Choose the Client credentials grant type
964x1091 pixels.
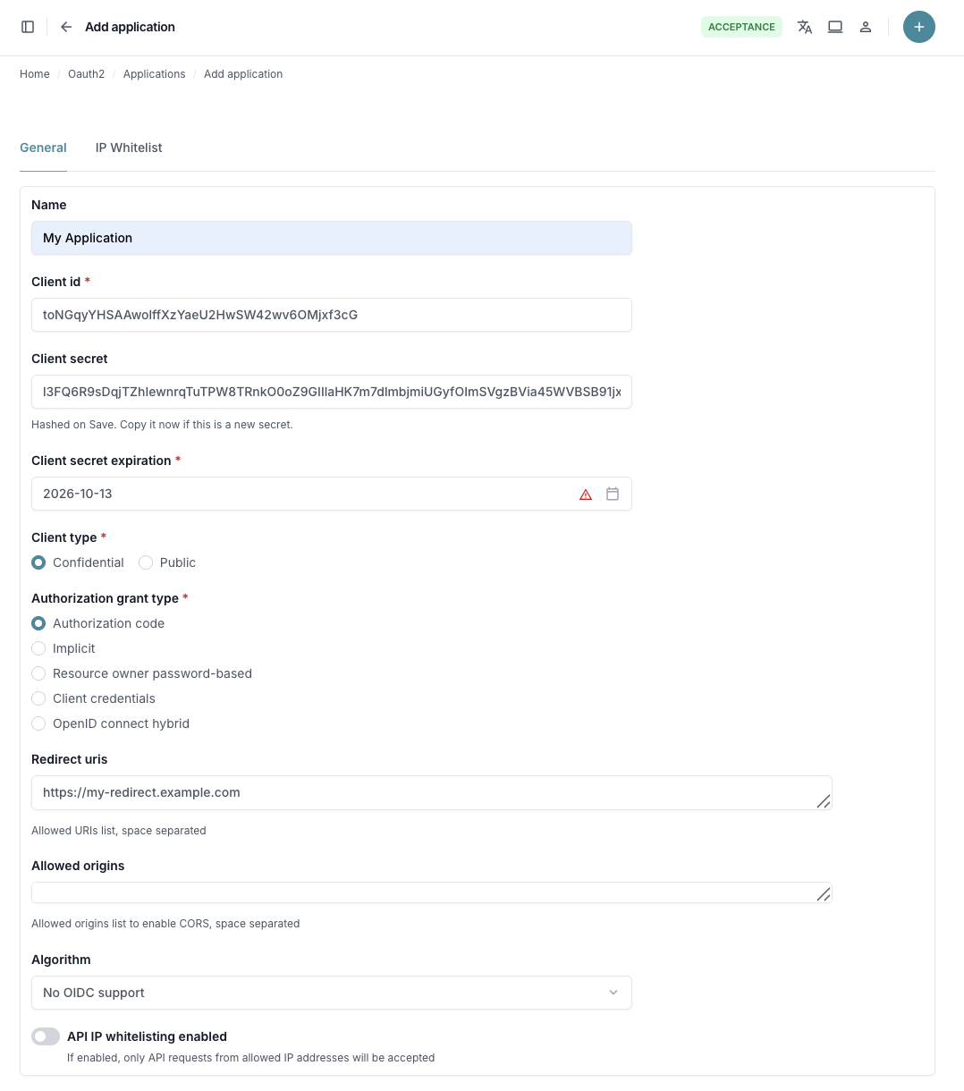click(x=38, y=698)
